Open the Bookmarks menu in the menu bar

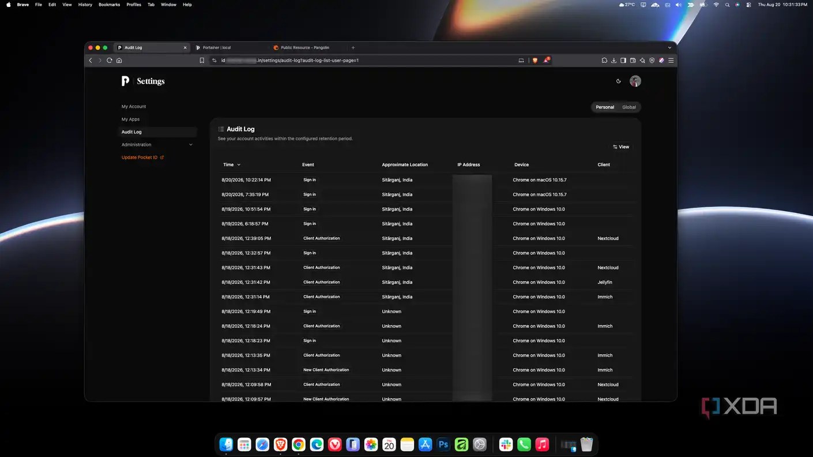click(109, 5)
